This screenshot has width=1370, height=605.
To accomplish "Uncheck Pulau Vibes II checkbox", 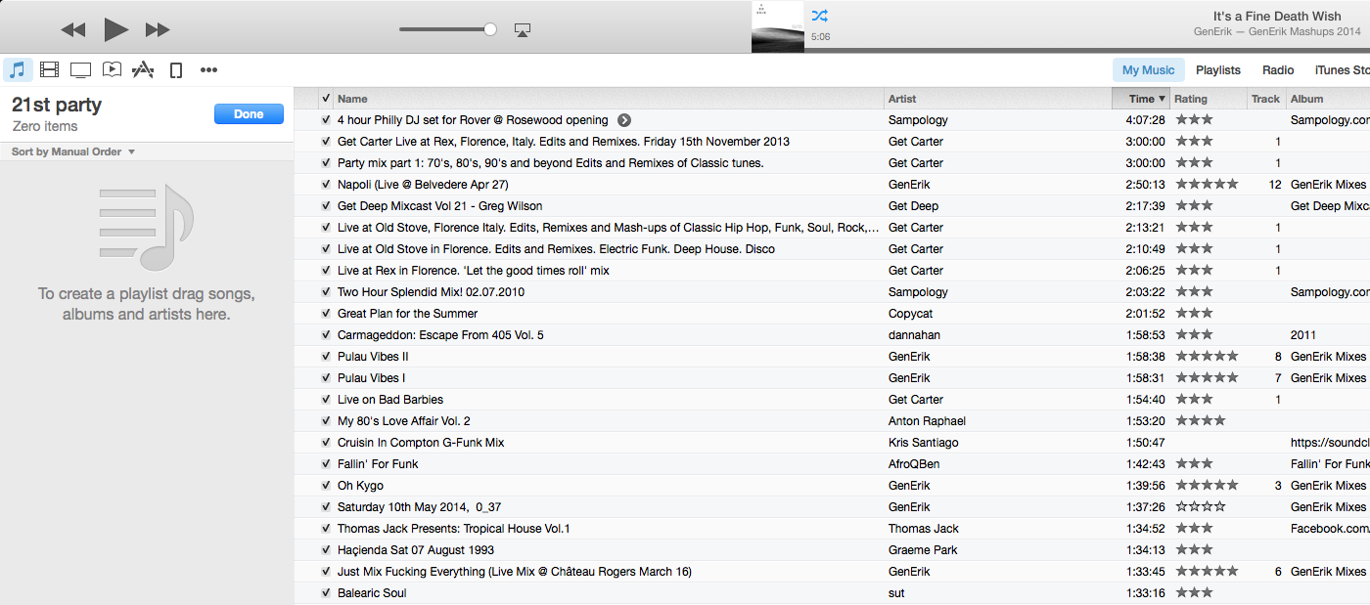I will point(325,357).
